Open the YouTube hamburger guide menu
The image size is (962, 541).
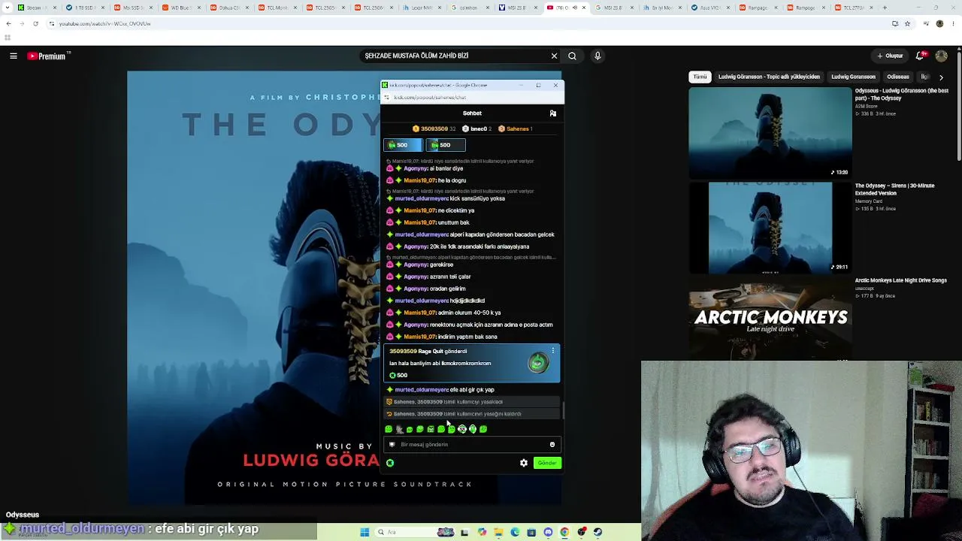pyautogui.click(x=14, y=56)
